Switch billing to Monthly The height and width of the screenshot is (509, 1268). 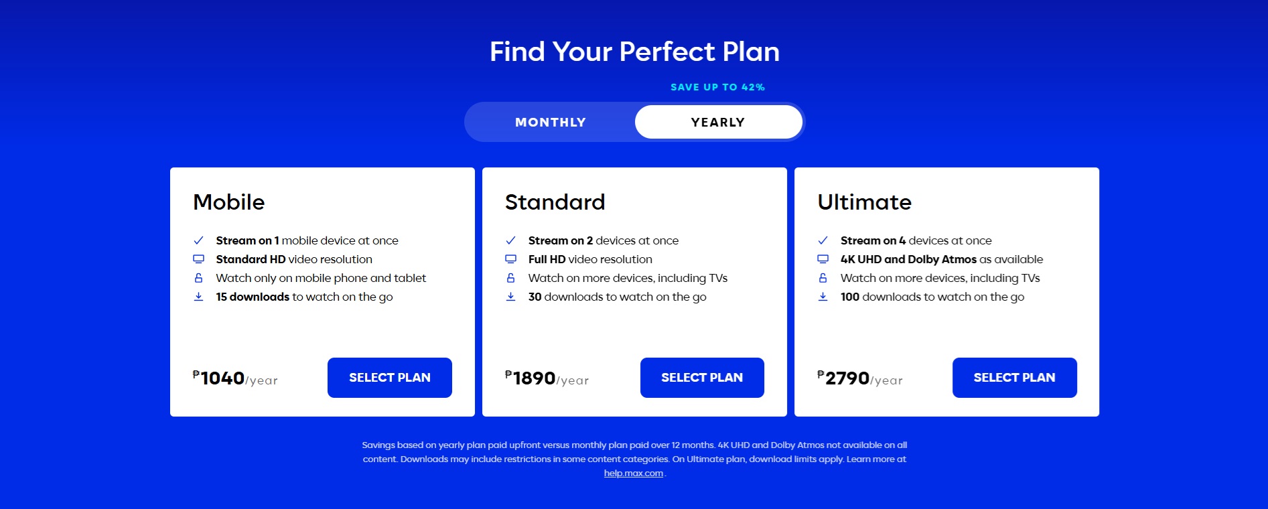tap(550, 122)
